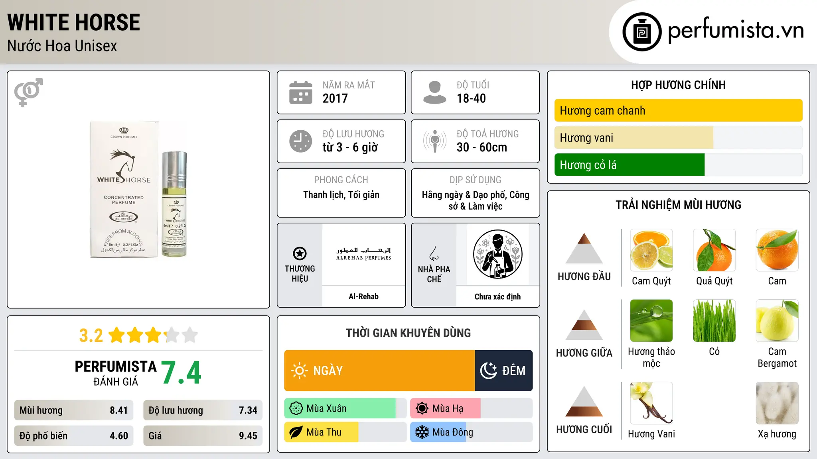The image size is (817, 459).
Task: Click the user rating number 3.2
Action: pyautogui.click(x=91, y=335)
